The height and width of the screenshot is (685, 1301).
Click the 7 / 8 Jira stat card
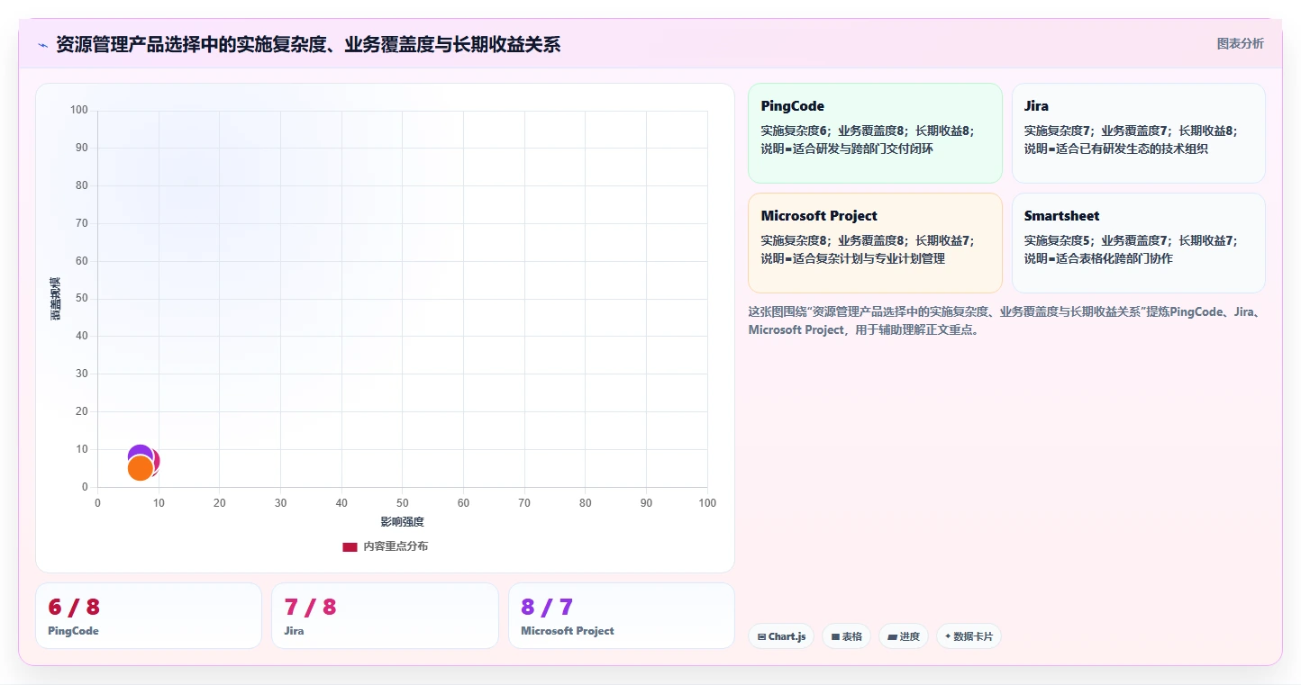[x=385, y=616]
